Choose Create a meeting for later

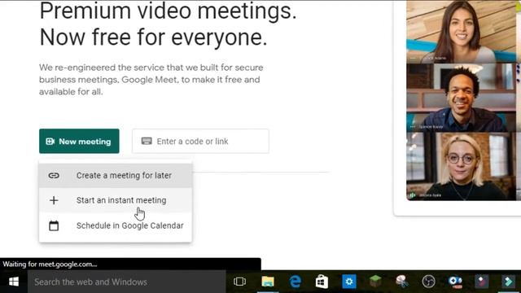(116, 176)
